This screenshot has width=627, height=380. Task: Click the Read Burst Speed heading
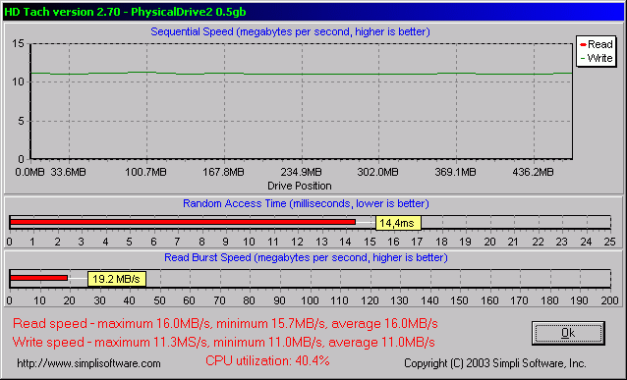(x=306, y=257)
